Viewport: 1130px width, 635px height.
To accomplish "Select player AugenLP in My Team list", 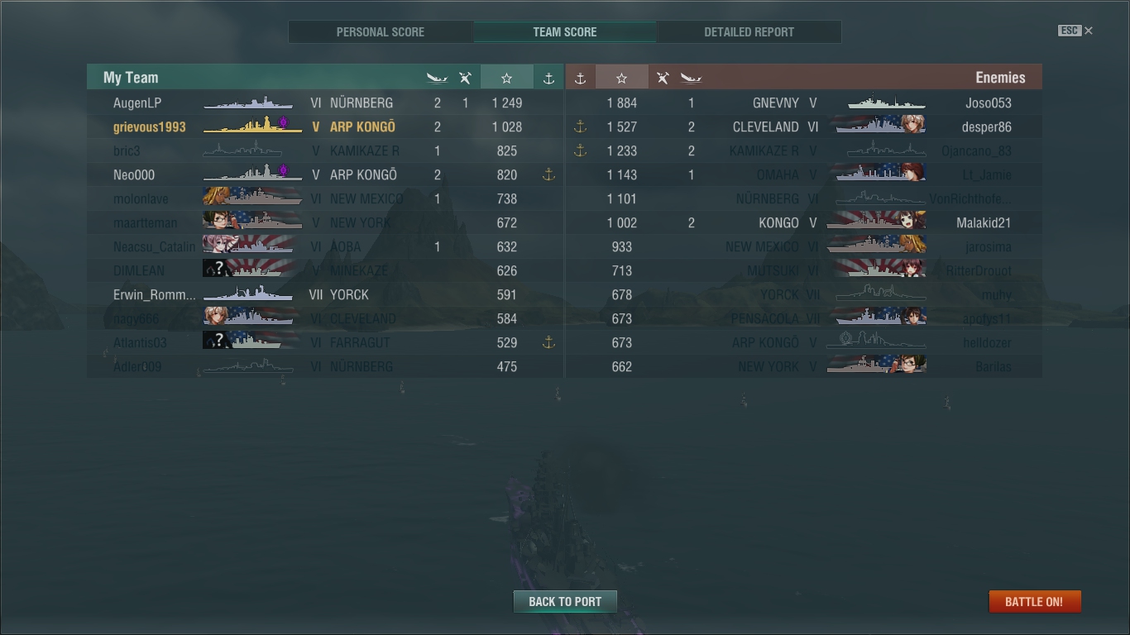I will pyautogui.click(x=137, y=103).
